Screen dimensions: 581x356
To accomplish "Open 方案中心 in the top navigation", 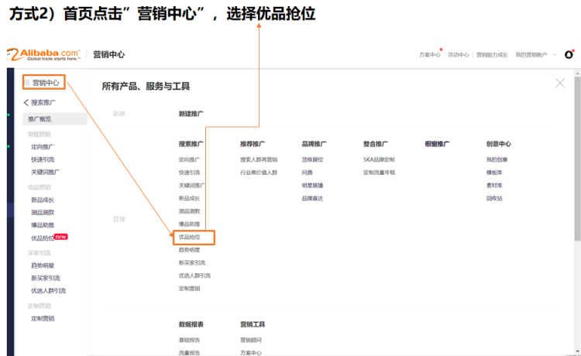I will coord(429,55).
